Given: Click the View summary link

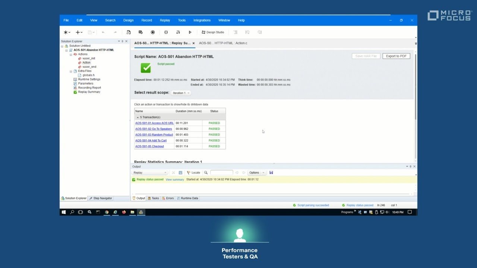Looking at the screenshot, I should 175,180.
